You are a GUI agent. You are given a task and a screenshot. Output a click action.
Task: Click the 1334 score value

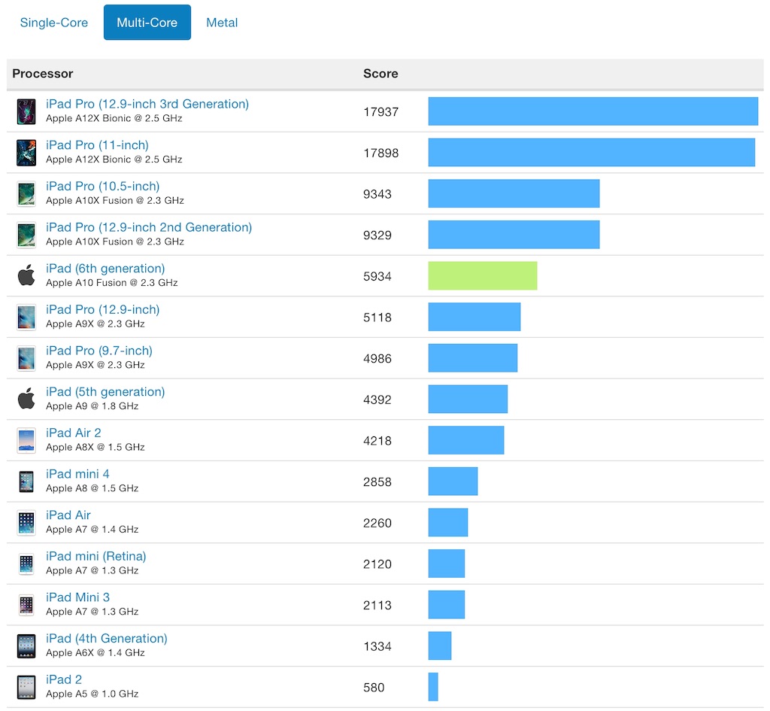click(x=377, y=646)
